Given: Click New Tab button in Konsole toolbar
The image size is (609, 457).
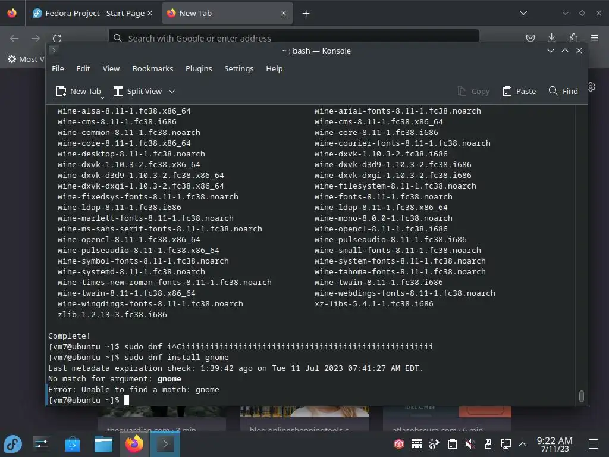Looking at the screenshot, I should 79,91.
